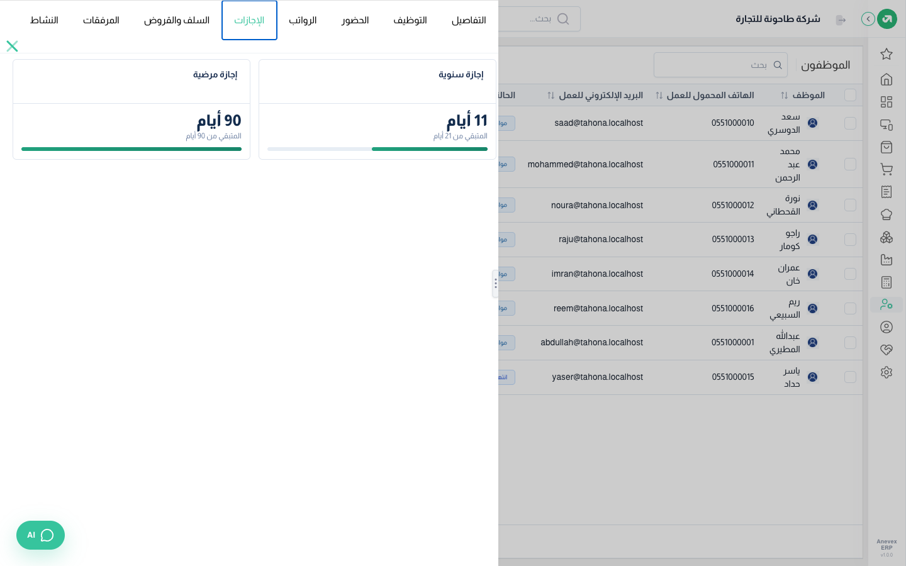Click the green Anevex logo icon
906x566 pixels.
887,19
